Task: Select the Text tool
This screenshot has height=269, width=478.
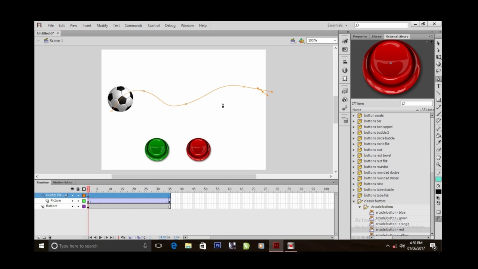Action: 438,86
